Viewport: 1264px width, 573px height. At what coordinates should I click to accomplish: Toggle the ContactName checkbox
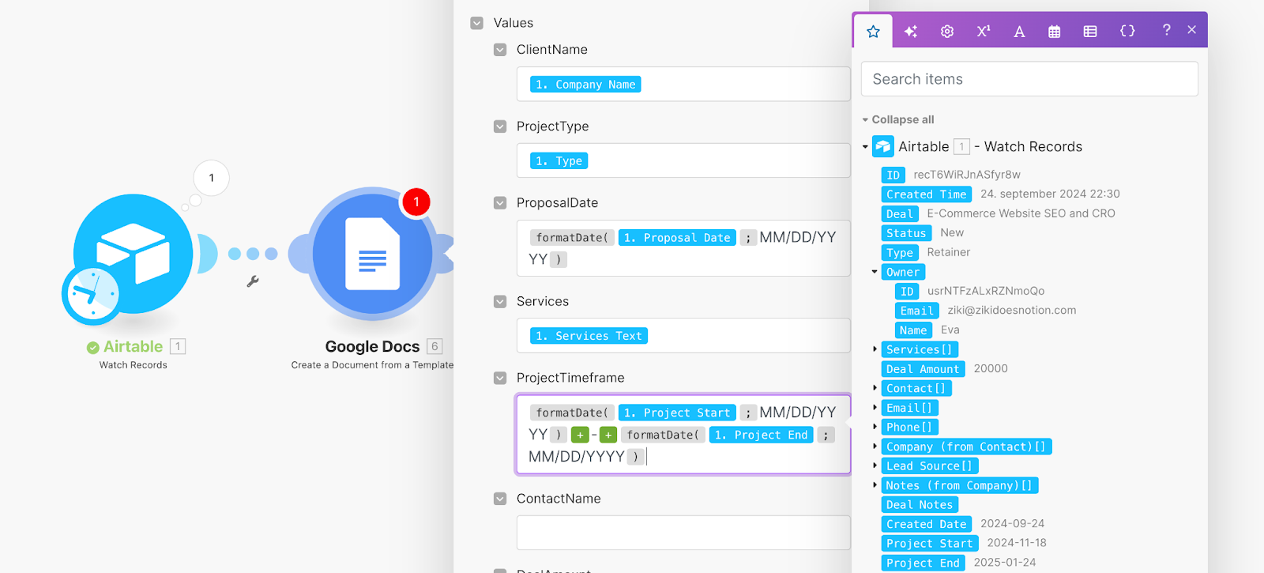click(x=499, y=499)
